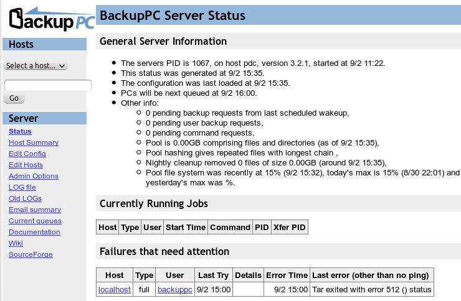Click General Server Information heading
The width and height of the screenshot is (461, 301).
coord(163,42)
